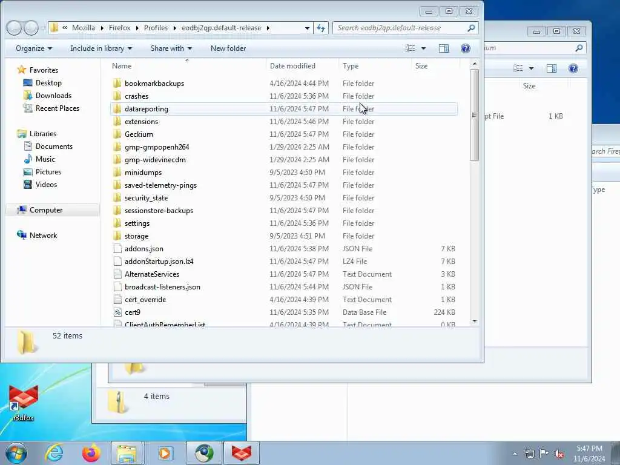
Task: Open view dropdown arrow in background window
Action: (x=531, y=69)
